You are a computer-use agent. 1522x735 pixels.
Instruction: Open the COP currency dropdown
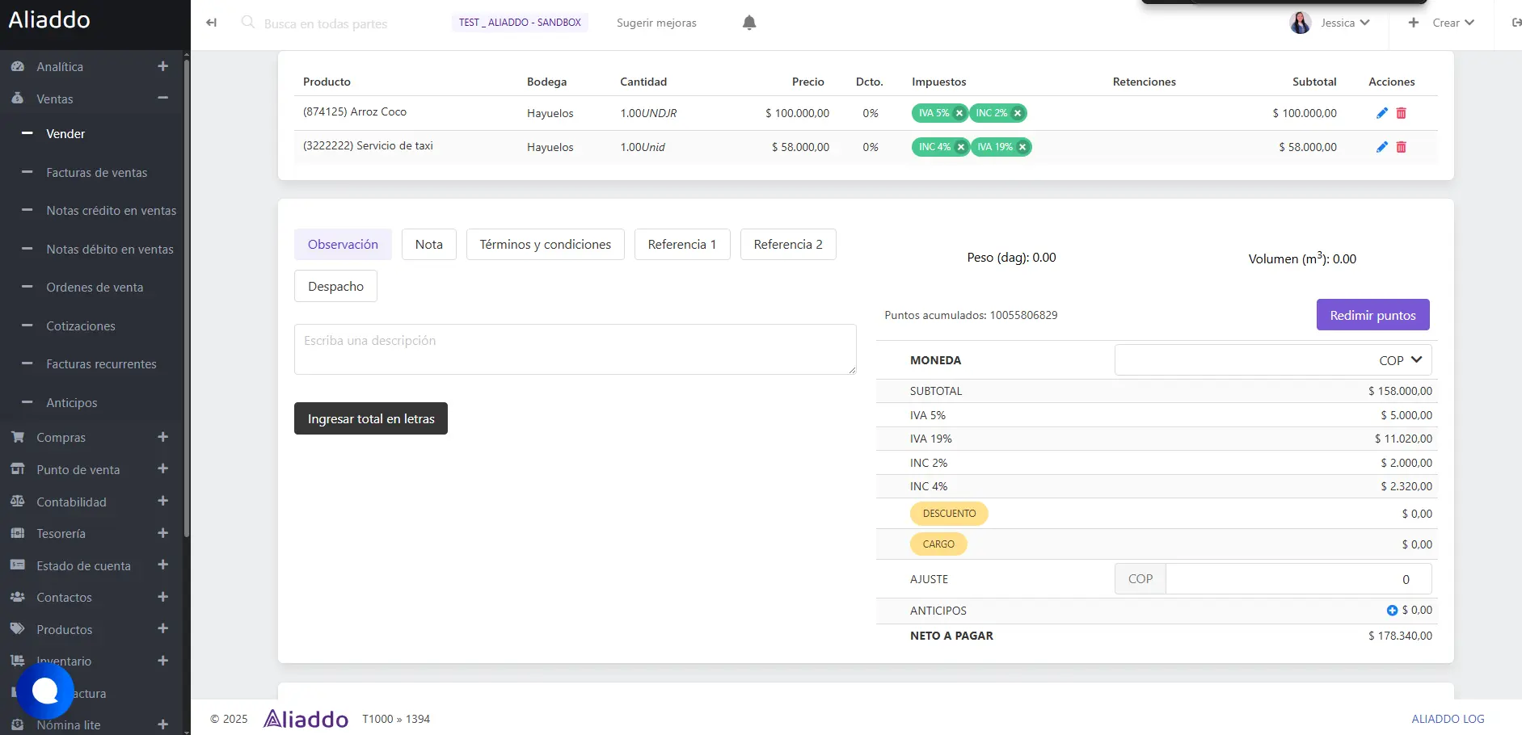(1272, 360)
